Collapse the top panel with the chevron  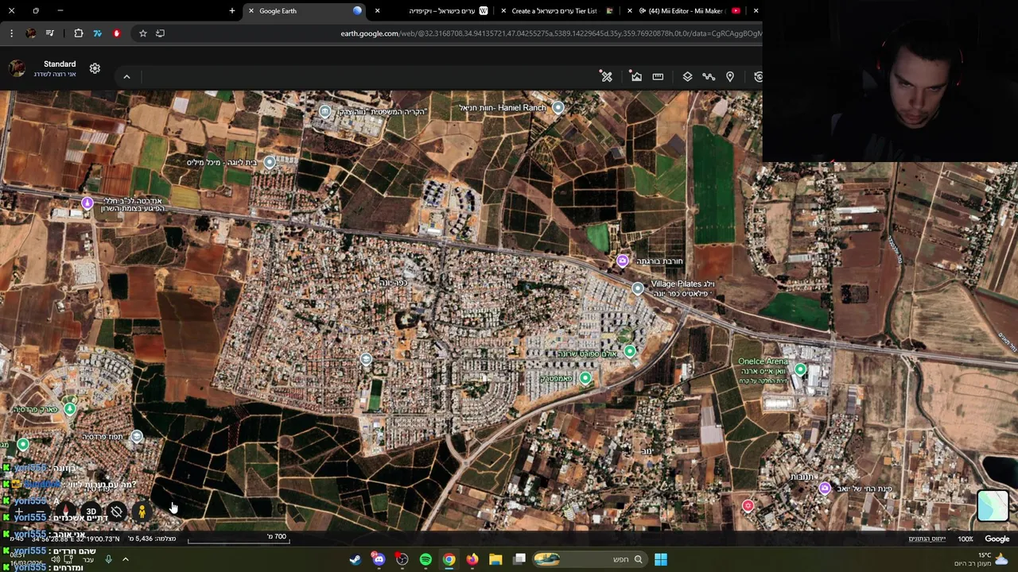pos(126,77)
